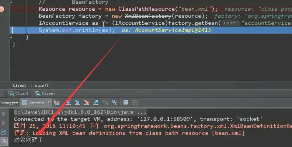Toggle scroll-to-end icon in console gutter
The height and width of the screenshot is (147, 292).
pyautogui.click(x=4, y=142)
